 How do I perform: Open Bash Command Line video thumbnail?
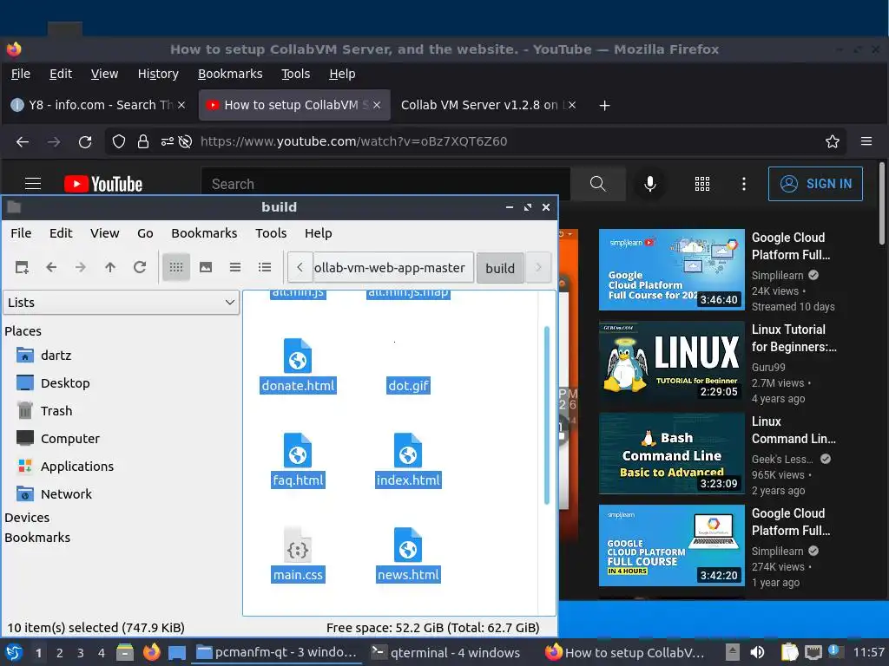click(672, 454)
